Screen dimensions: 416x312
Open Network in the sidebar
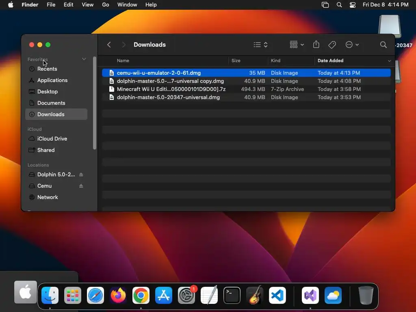coord(56,197)
